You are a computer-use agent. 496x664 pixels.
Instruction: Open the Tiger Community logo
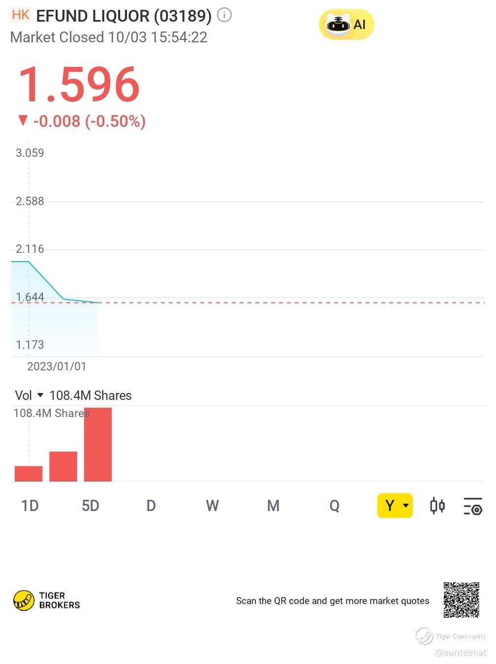450,636
